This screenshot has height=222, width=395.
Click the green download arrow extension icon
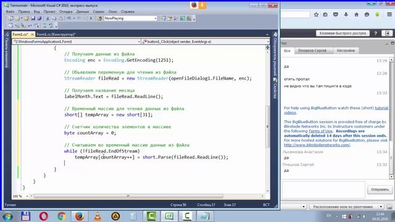377,15
